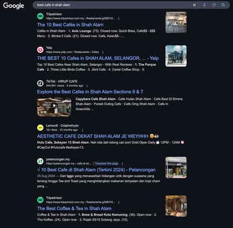Play the TikTok HIRUP CAFE video thumbnail
Screen dimensions: 233x228
tap(54, 107)
